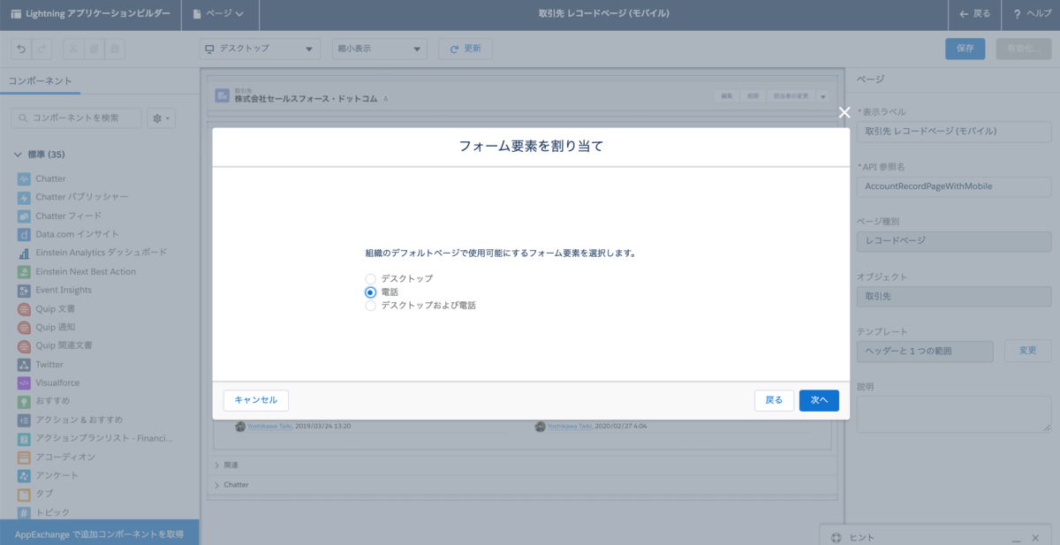Open the ヘルプ link in the top header
Screen dimensions: 1060x545
click(1032, 14)
